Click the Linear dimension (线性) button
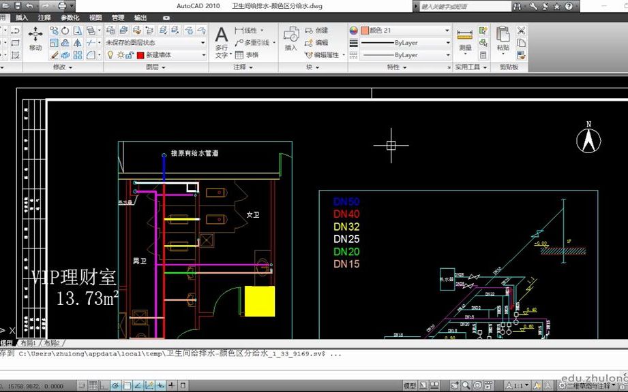This screenshot has height=392, width=628. pyautogui.click(x=249, y=31)
